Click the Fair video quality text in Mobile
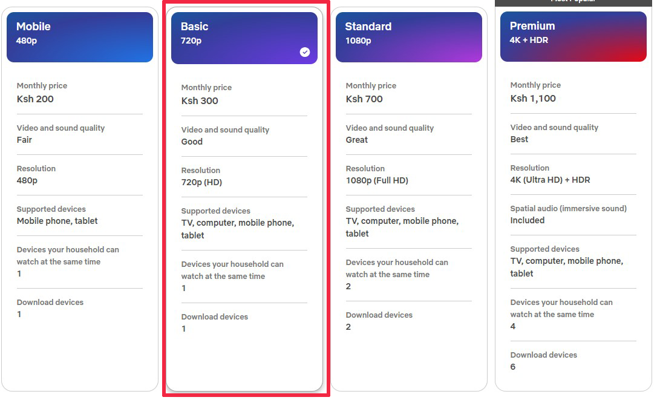The image size is (660, 400). (x=24, y=140)
